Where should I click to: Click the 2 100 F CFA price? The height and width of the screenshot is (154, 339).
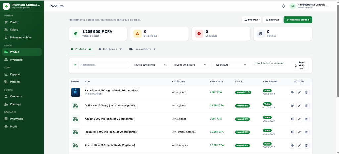(x=217, y=145)
